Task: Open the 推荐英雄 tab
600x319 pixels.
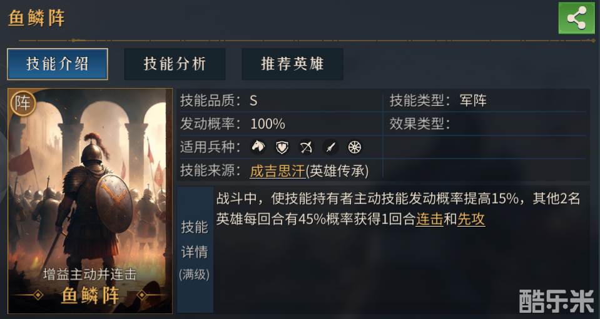Action: (292, 64)
